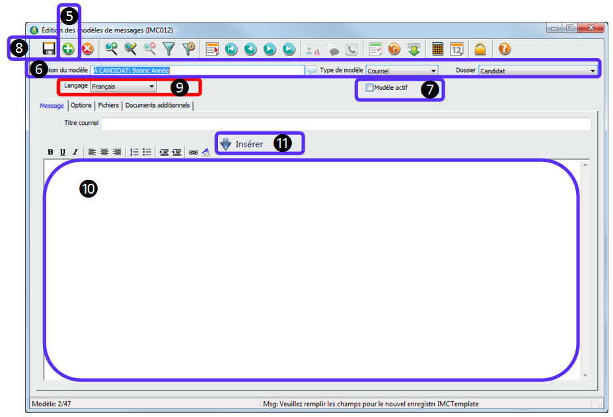
Task: Toggle underline formatting in the editor
Action: point(63,152)
